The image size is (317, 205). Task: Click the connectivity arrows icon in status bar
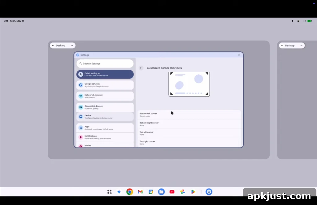[305, 21]
